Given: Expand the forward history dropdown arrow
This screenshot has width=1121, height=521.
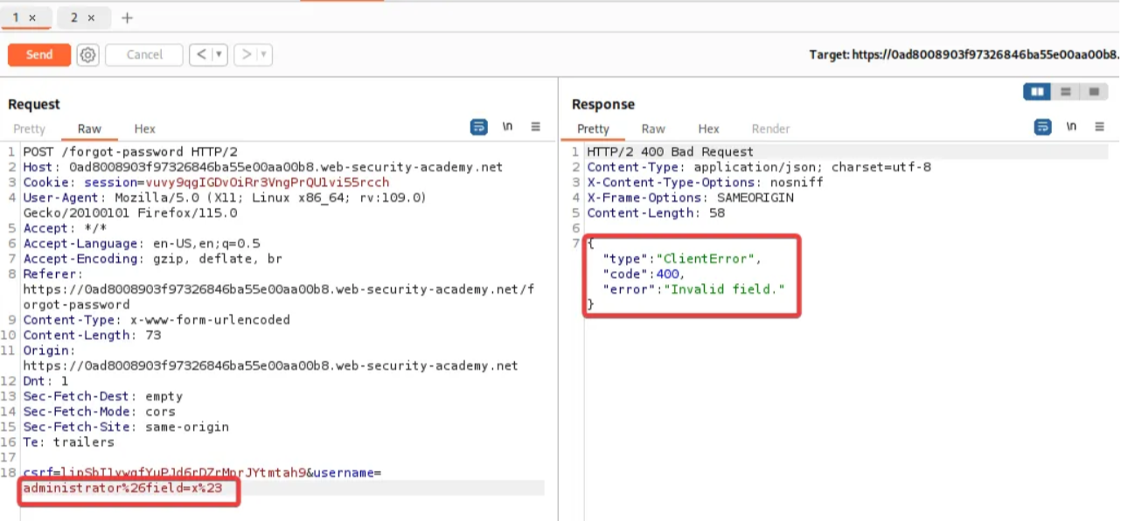Looking at the screenshot, I should [x=263, y=55].
